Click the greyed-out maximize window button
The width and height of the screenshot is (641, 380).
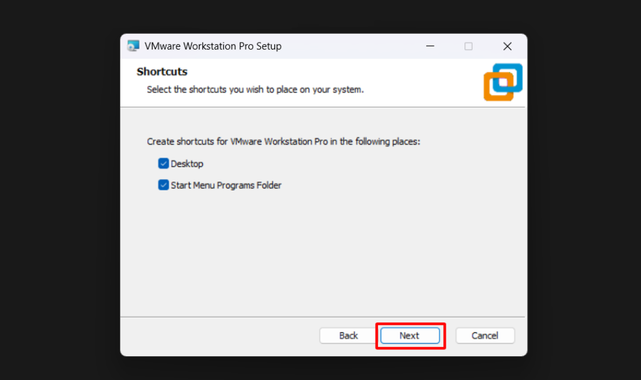click(468, 46)
